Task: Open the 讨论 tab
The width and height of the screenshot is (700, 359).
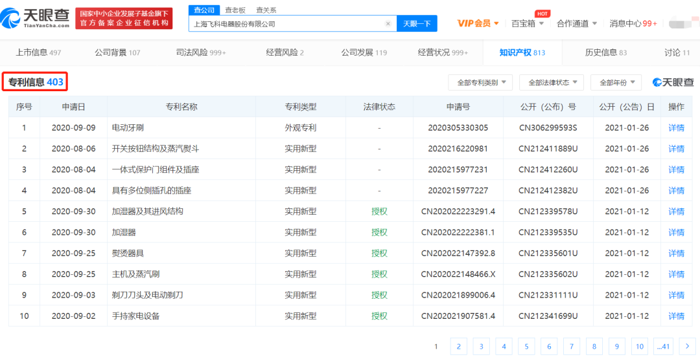Action: [677, 52]
